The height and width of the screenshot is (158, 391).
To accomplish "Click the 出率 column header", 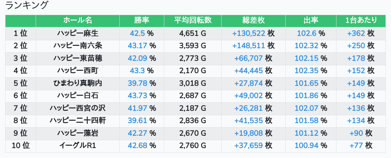I will pyautogui.click(x=311, y=21).
